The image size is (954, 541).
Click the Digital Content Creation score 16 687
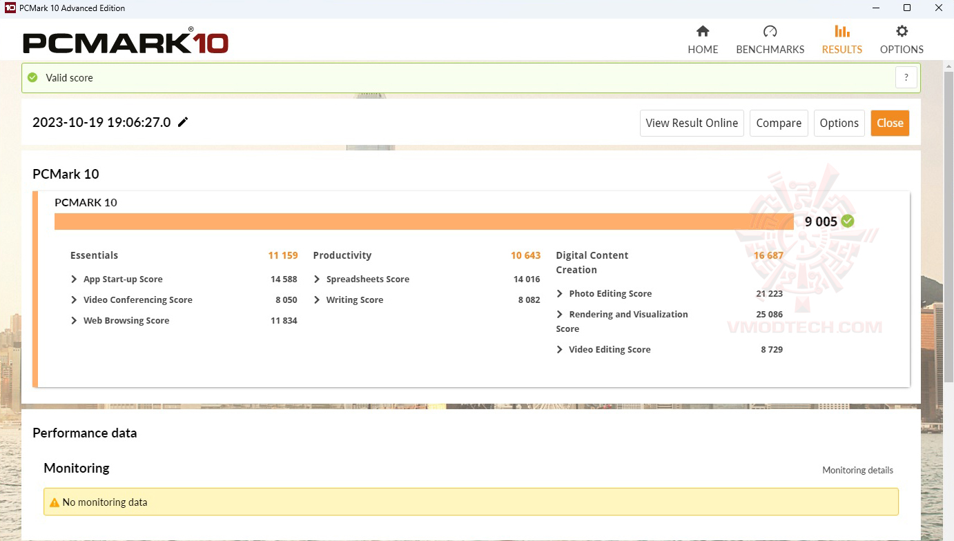(768, 255)
